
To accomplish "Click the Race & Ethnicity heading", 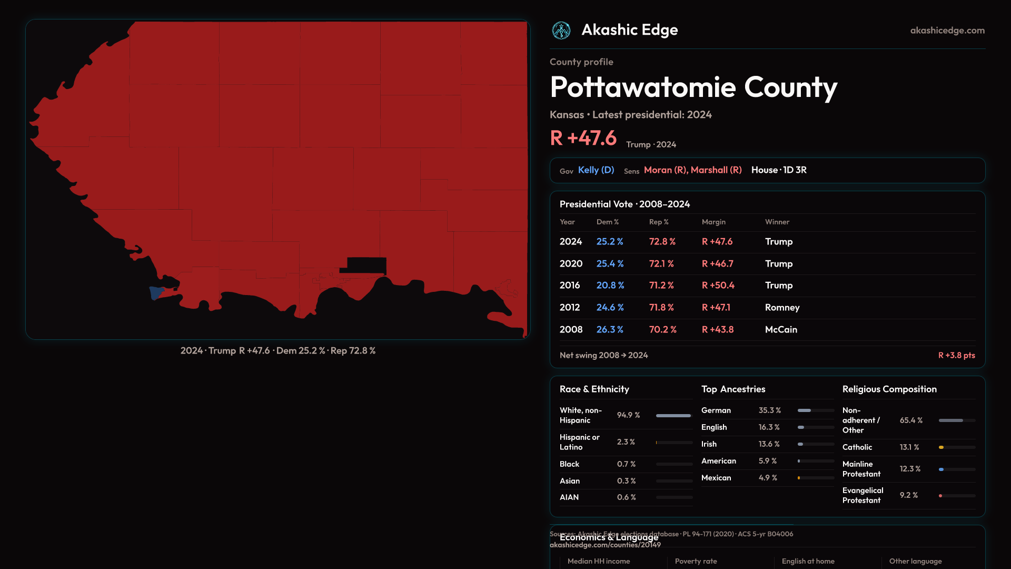I will pyautogui.click(x=594, y=389).
